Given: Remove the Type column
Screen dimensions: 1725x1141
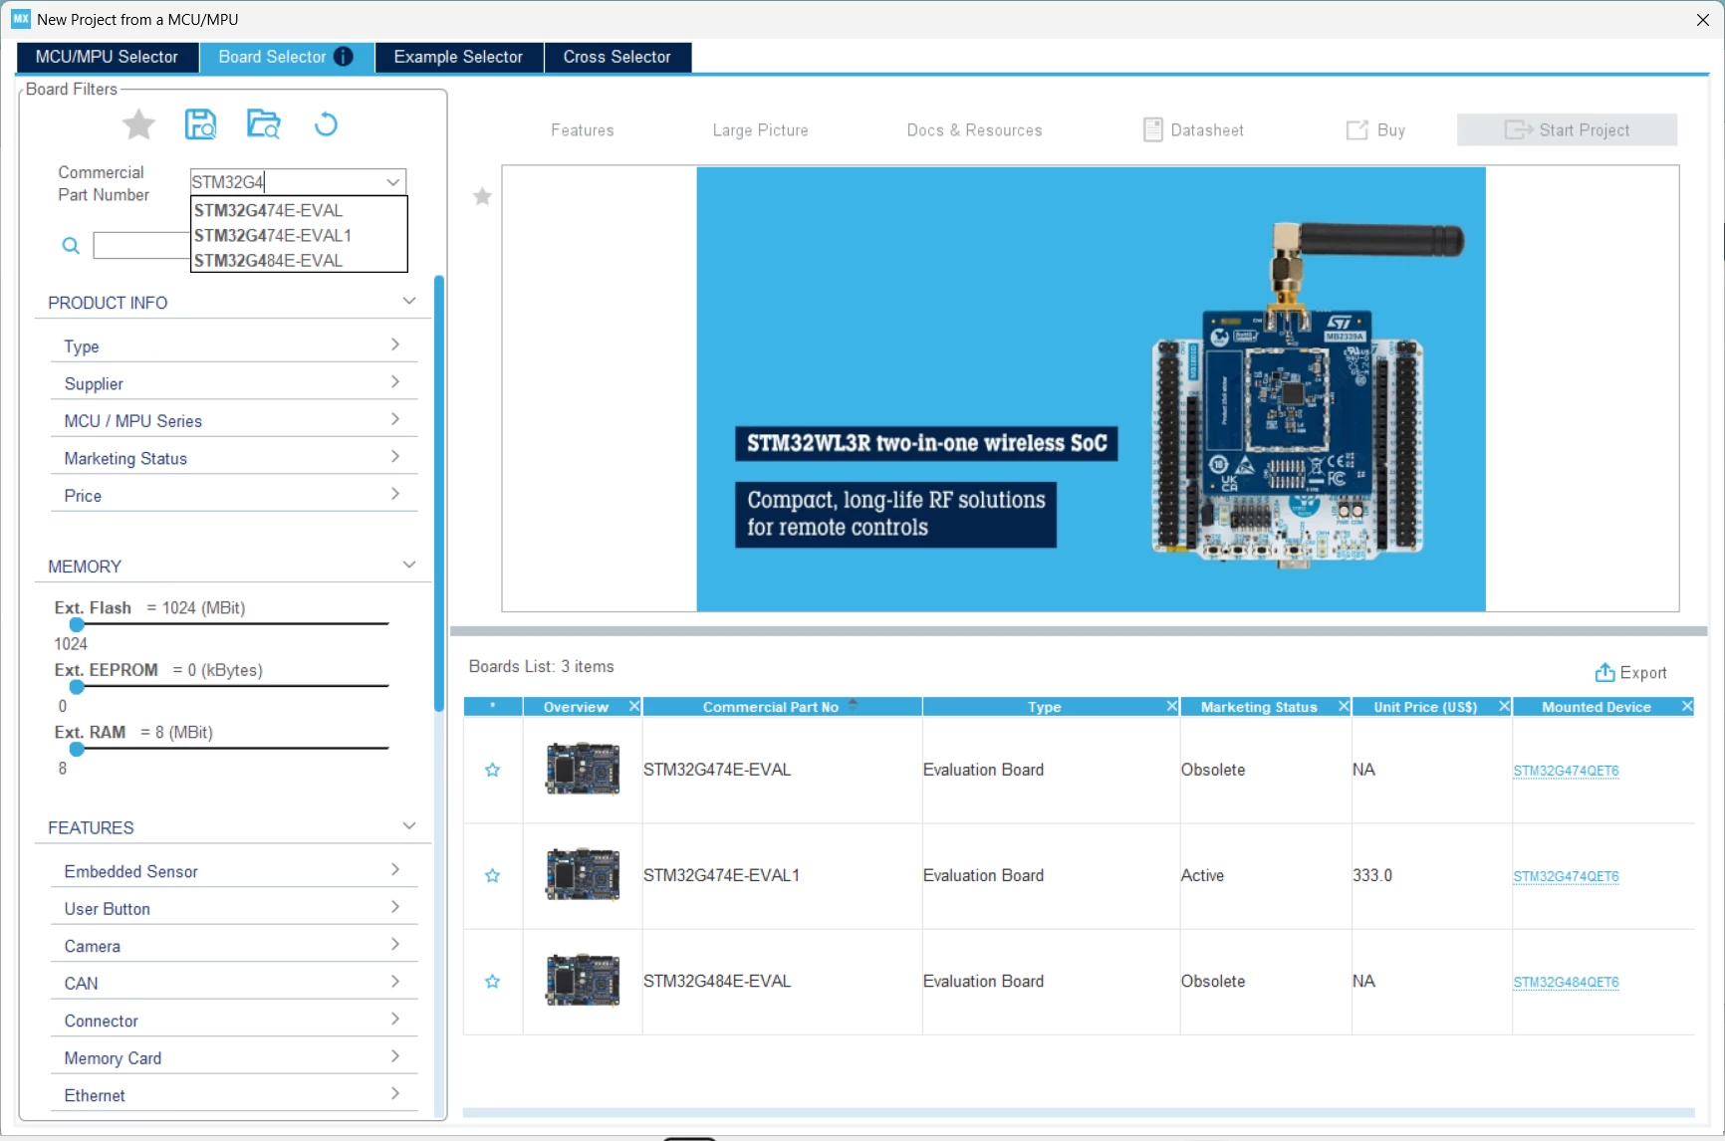Looking at the screenshot, I should click(1172, 706).
